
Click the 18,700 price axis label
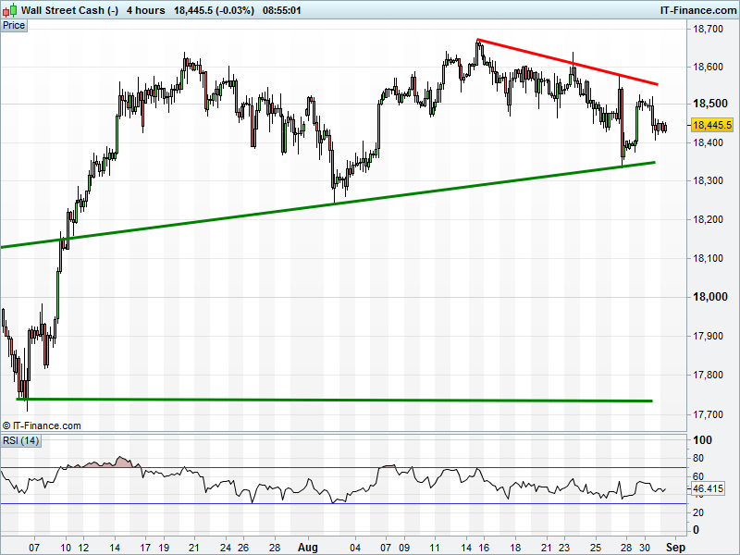tap(708, 29)
